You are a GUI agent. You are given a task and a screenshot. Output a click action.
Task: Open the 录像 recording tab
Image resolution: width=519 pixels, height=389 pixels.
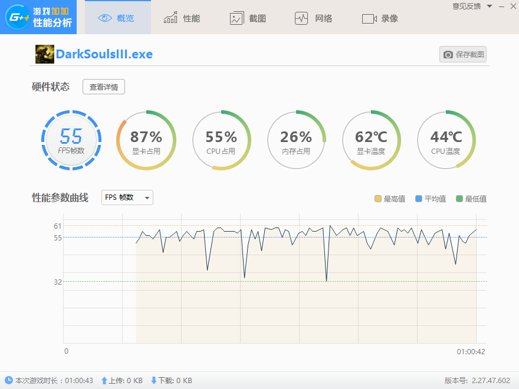click(x=380, y=18)
